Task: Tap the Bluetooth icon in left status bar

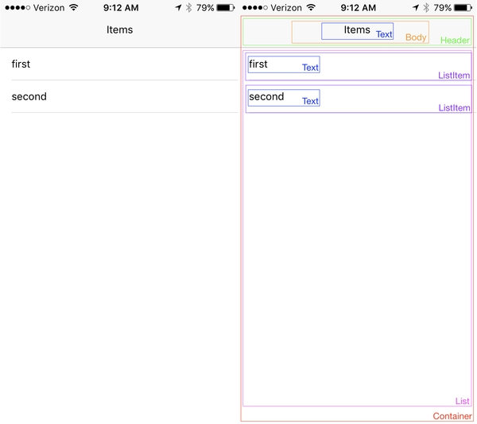Action: [188, 8]
